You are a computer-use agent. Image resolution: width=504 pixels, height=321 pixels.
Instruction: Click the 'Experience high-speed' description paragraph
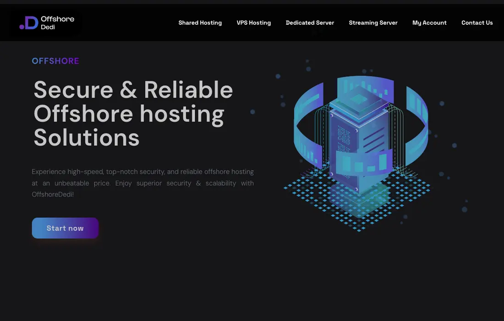142,183
